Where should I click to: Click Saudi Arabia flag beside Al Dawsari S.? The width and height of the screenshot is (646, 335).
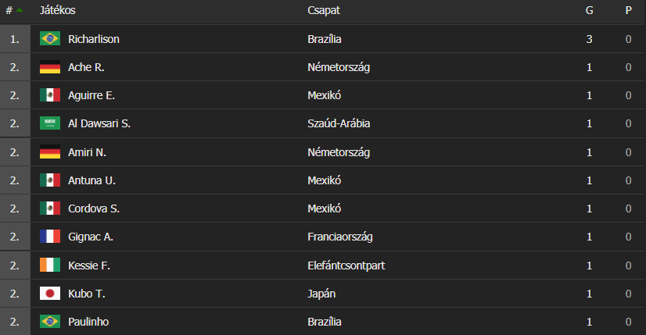click(50, 123)
